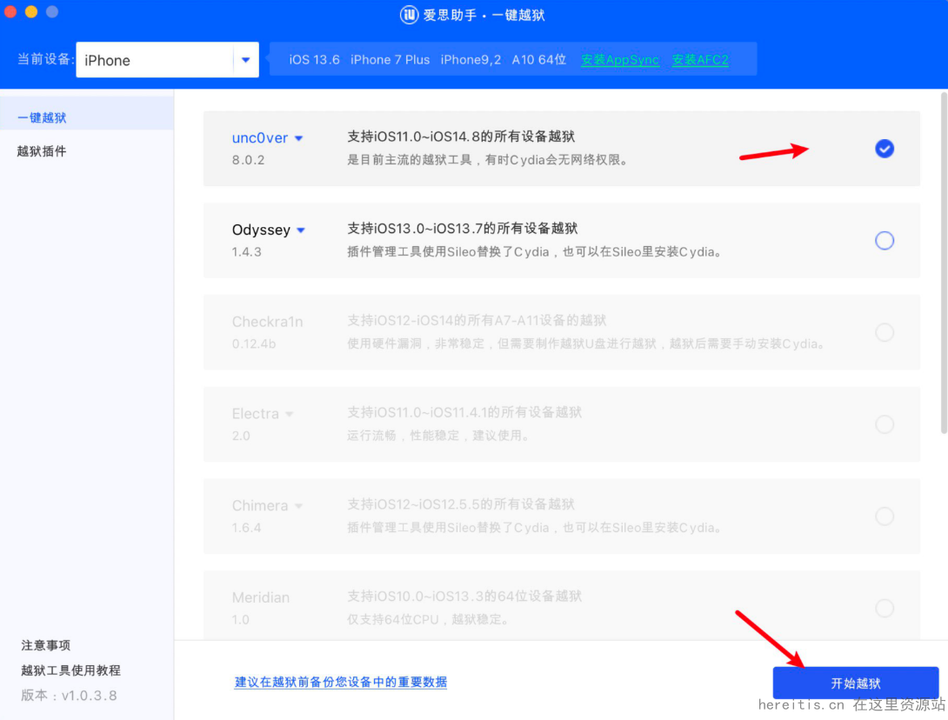Expand the unc0ver version dropdown arrow
Screen dimensions: 948x720
coord(298,138)
